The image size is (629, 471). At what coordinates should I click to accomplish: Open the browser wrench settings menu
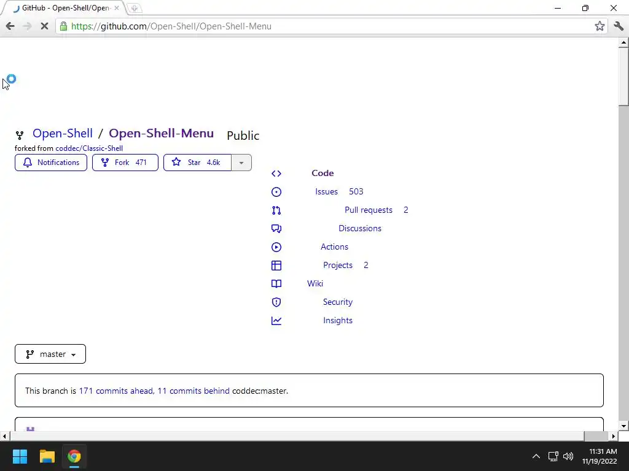click(619, 26)
